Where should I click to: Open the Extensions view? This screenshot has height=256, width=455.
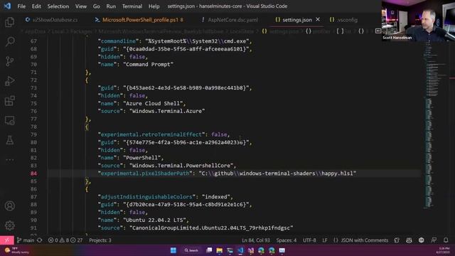tap(9, 101)
